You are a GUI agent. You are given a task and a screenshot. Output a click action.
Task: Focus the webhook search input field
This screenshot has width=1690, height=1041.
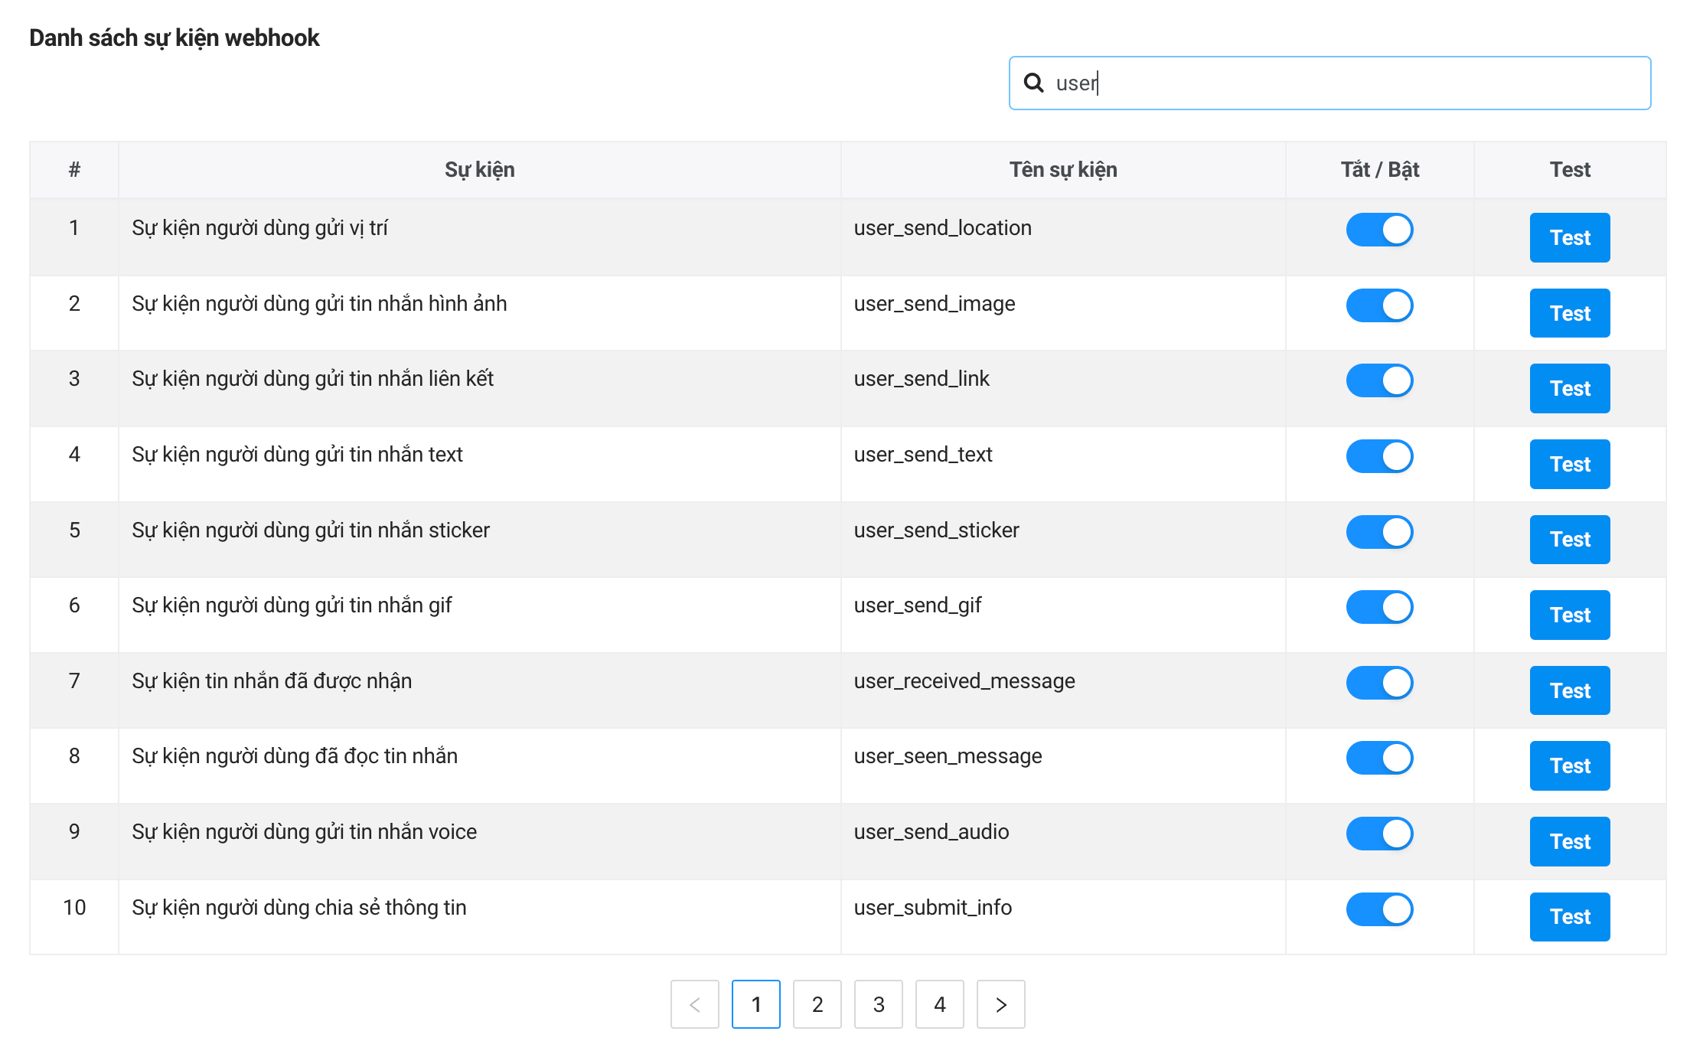(x=1347, y=83)
